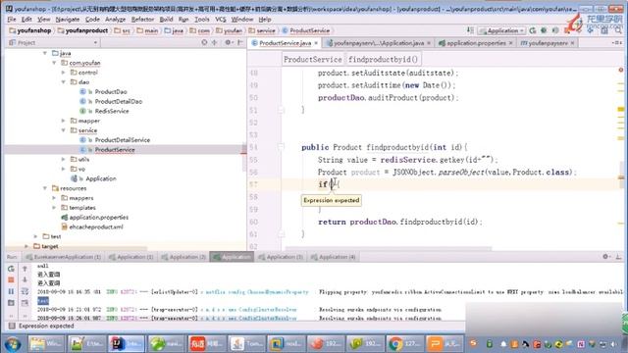Click findproductbyid() in the editor breadcrumb
The height and width of the screenshot is (353, 628).
pyautogui.click(x=383, y=59)
